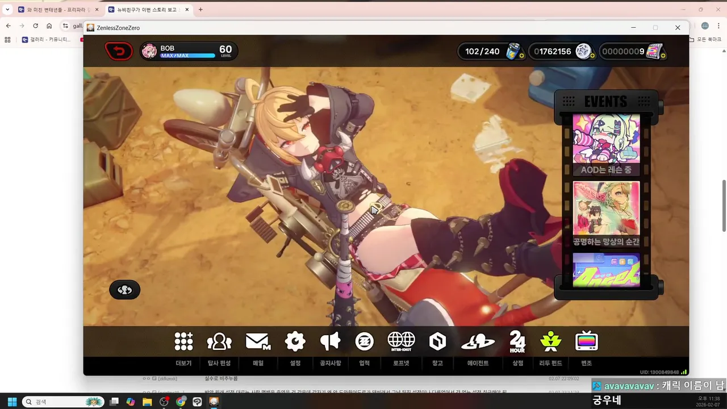Add Dennies with the plus icon

click(592, 56)
